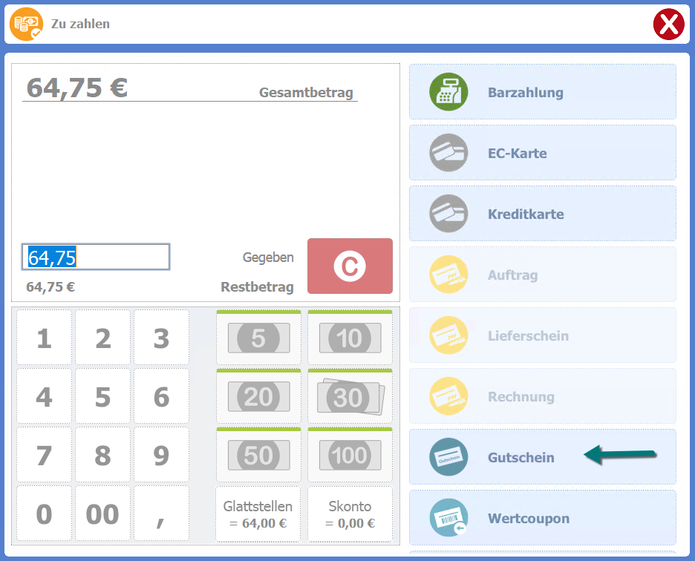Enter the comma decimal key
The width and height of the screenshot is (695, 561).
click(161, 514)
